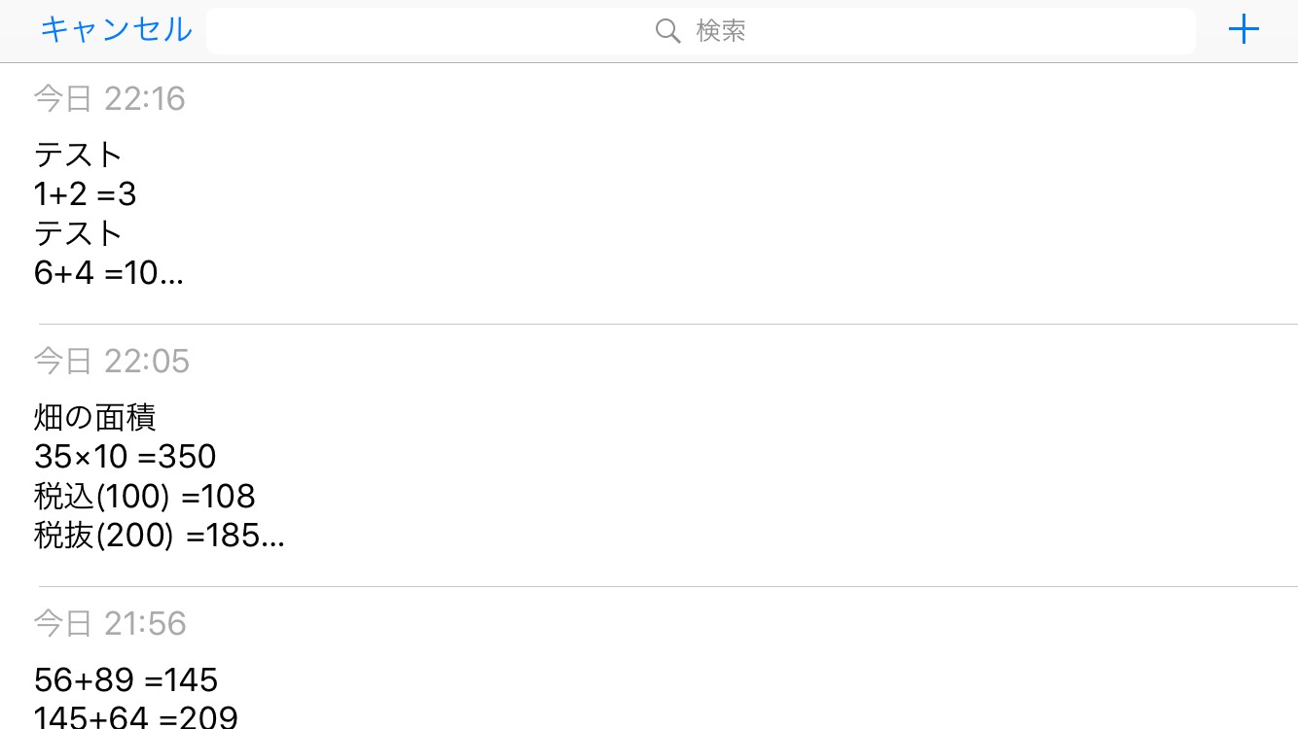
Task: Select the second テスト line above 6+4
Action: pyautogui.click(x=78, y=233)
